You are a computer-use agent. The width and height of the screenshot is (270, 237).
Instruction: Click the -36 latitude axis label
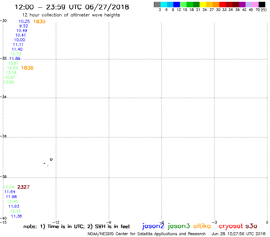coord(3,136)
